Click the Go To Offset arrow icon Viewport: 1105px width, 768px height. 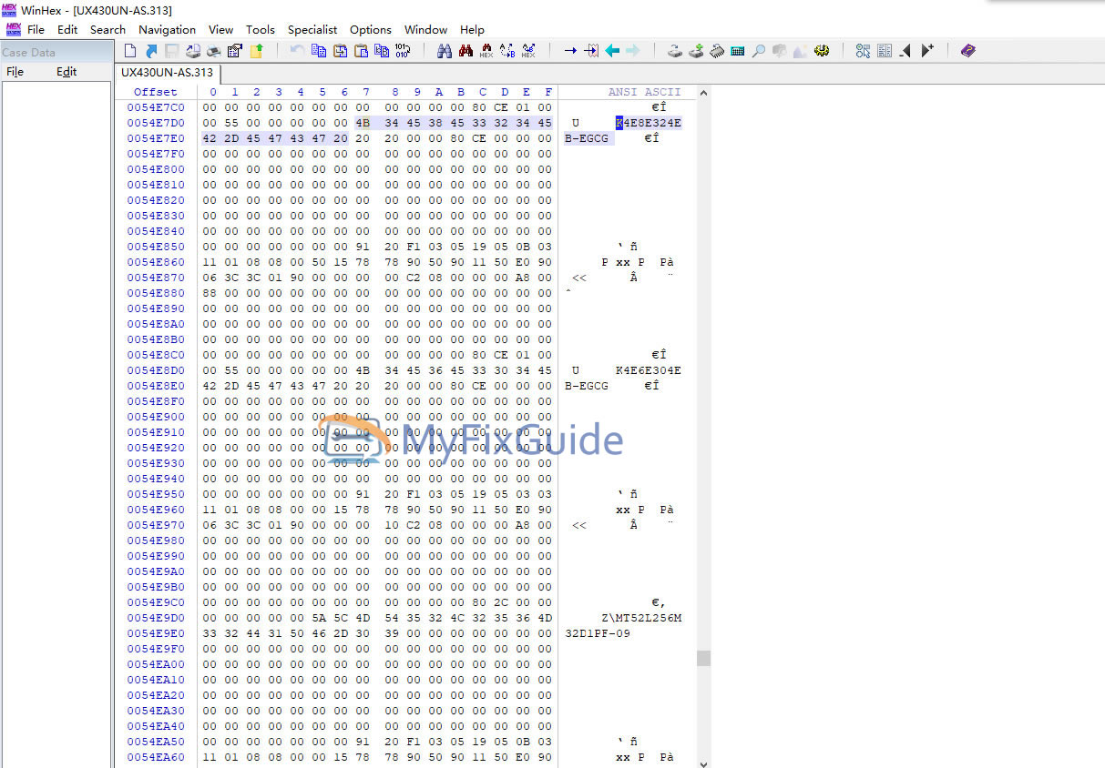point(570,51)
